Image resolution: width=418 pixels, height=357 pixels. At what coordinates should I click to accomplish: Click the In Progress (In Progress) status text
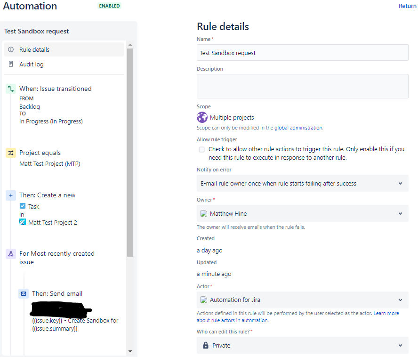point(51,122)
